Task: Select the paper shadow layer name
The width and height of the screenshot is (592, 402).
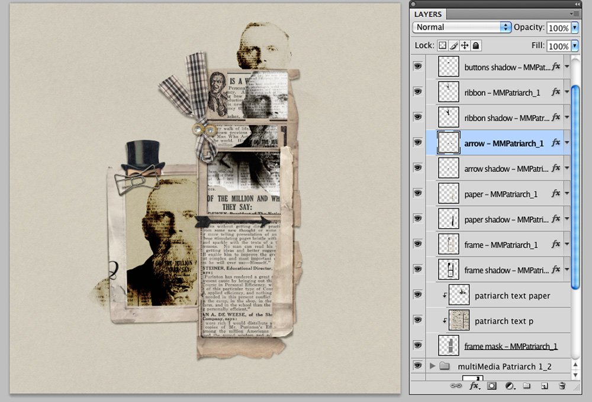Action: 506,219
